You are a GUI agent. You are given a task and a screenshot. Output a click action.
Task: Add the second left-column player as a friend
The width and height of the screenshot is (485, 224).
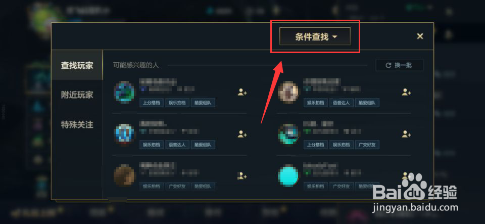tap(242, 134)
